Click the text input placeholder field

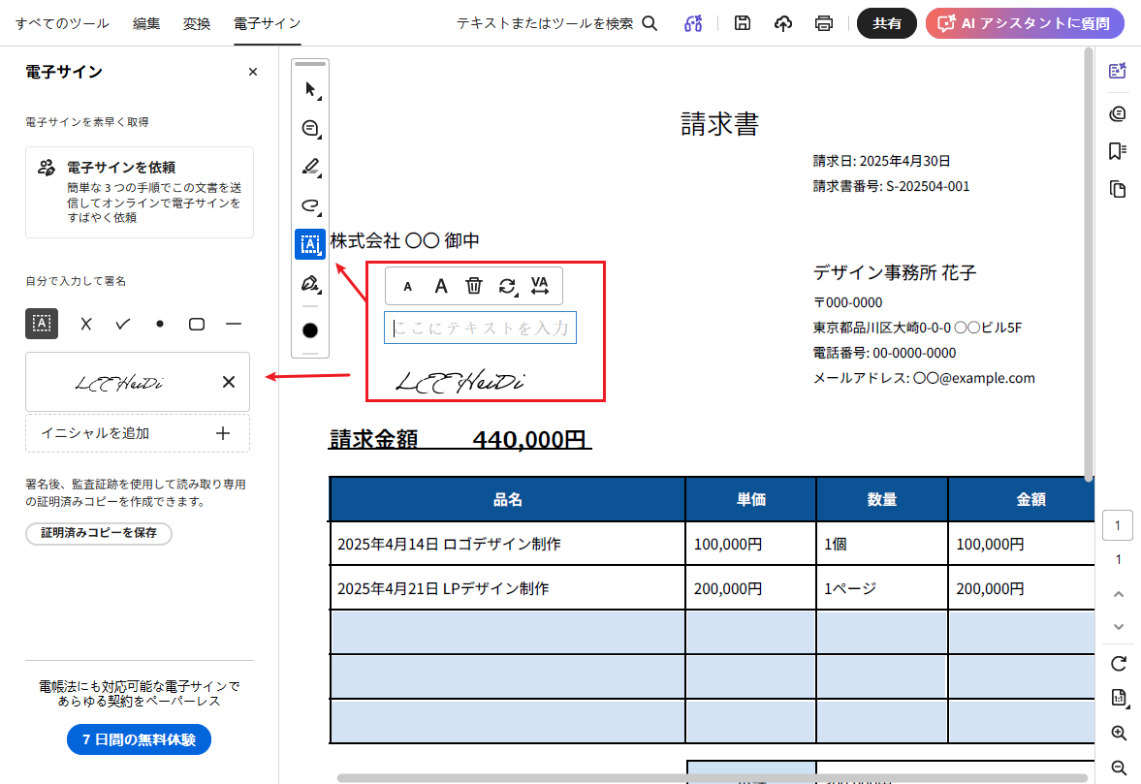480,328
